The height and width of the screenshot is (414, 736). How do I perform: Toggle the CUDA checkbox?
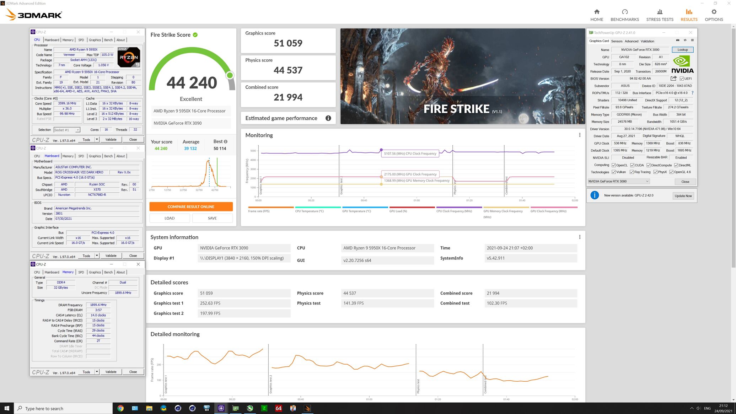point(632,165)
